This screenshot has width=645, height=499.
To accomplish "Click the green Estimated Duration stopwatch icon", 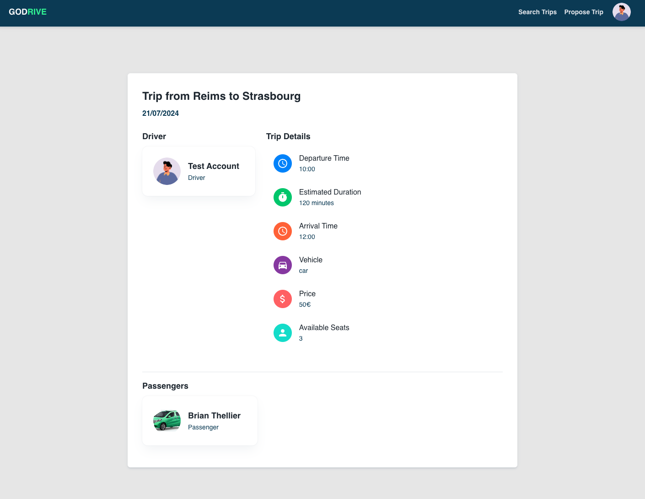I will pyautogui.click(x=283, y=197).
